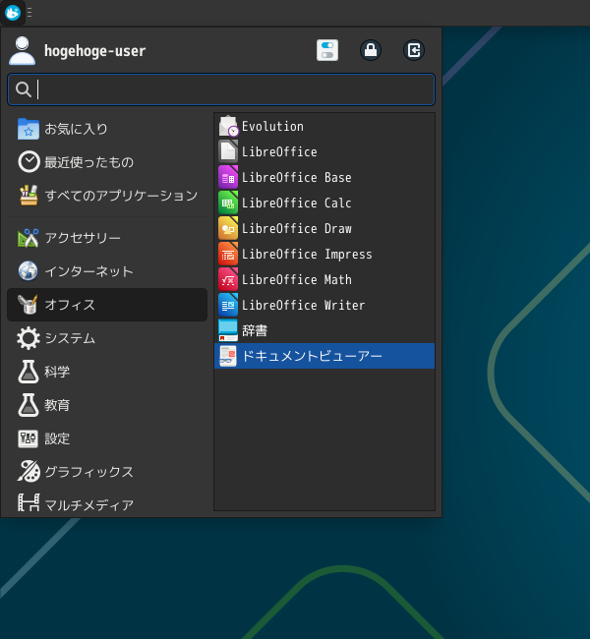The height and width of the screenshot is (639, 590).
Task: Click the log out button in header
Action: click(414, 50)
